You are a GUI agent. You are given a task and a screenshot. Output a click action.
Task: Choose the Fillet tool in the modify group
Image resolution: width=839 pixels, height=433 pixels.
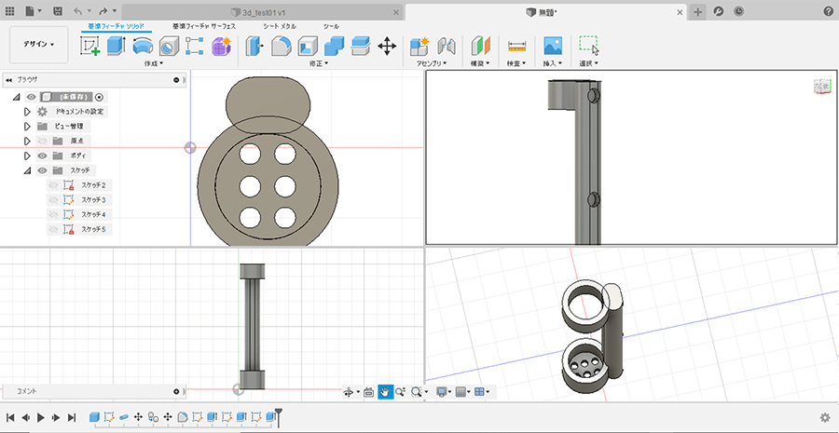pos(281,46)
